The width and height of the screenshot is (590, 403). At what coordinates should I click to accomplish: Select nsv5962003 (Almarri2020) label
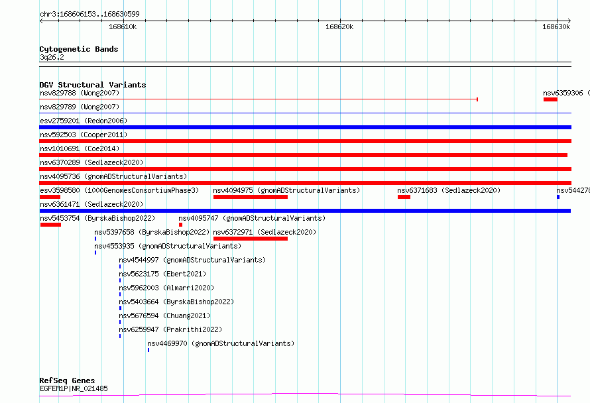[x=166, y=288]
